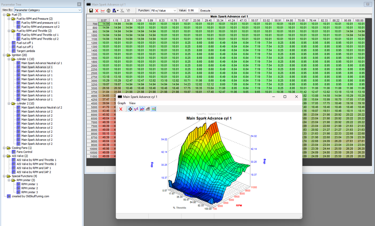Collapse the Fuel by RPM and Pressure node
This screenshot has width=375, height=226.
[x=9, y=19]
